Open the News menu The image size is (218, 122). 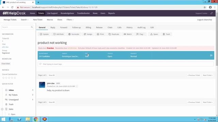[x=95, y=13]
